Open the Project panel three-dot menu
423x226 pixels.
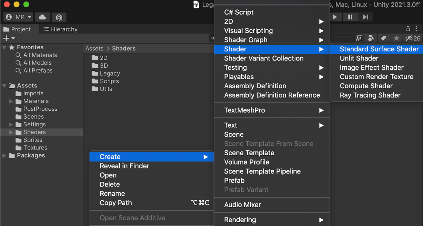416,29
